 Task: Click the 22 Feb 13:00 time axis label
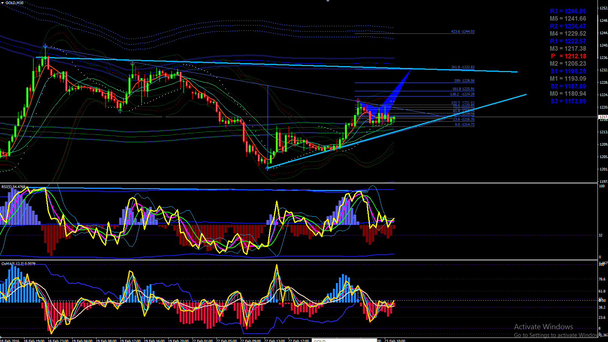tap(274, 340)
